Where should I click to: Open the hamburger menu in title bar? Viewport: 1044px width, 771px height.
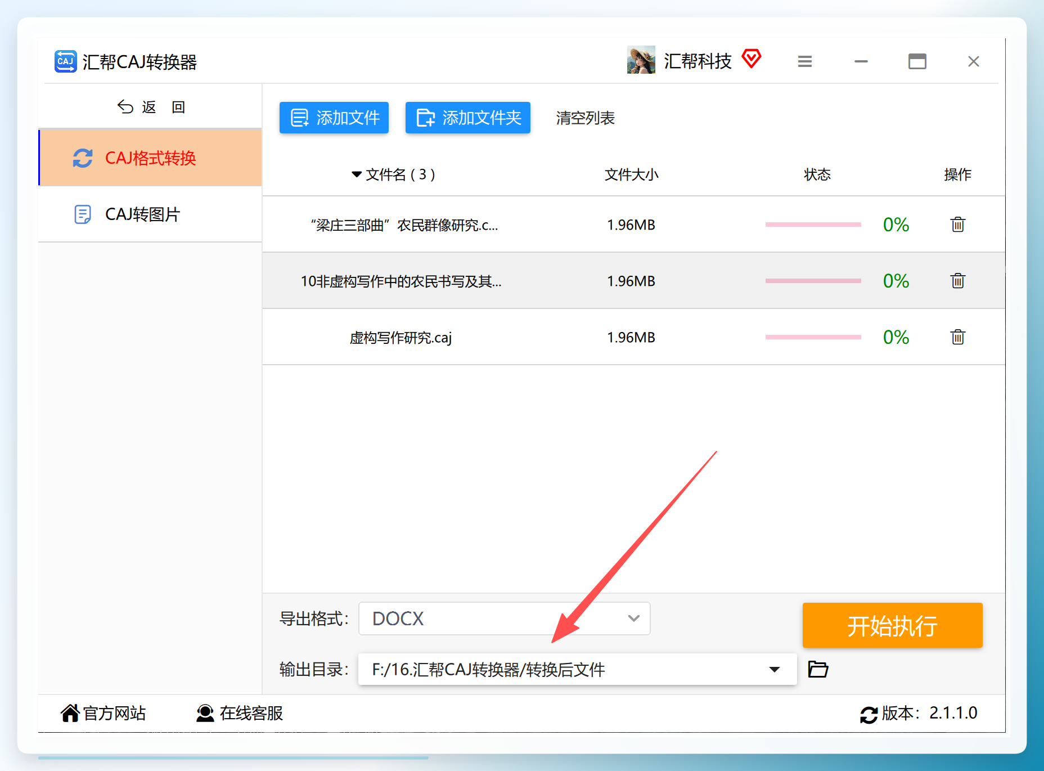[x=805, y=61]
